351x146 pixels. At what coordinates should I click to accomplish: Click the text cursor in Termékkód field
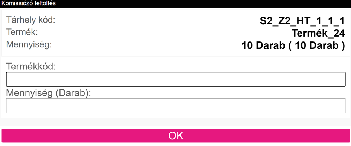tap(7, 79)
